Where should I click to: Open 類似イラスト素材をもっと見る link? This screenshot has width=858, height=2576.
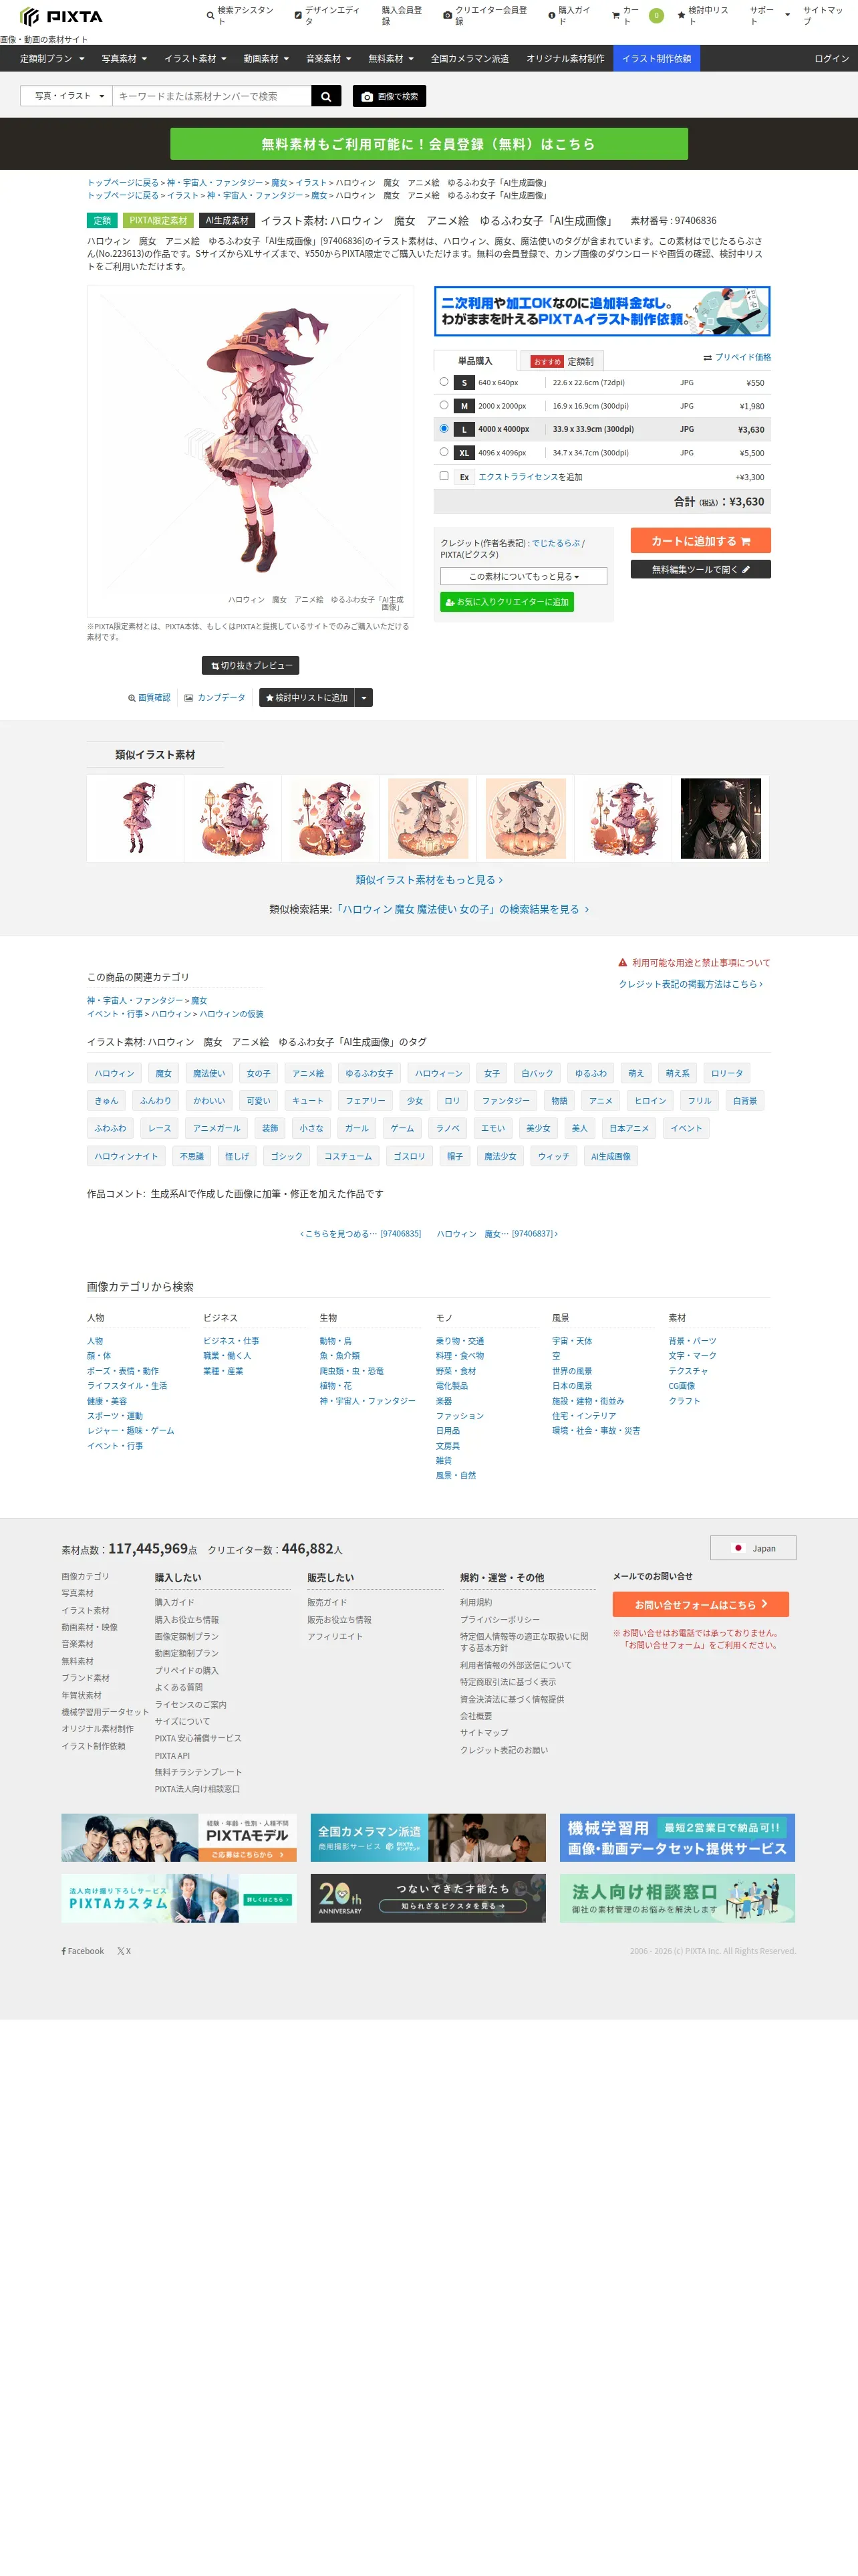click(428, 880)
